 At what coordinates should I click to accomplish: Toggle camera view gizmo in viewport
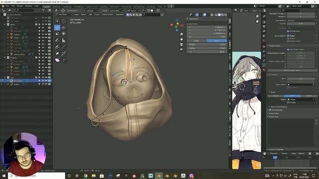click(x=181, y=44)
